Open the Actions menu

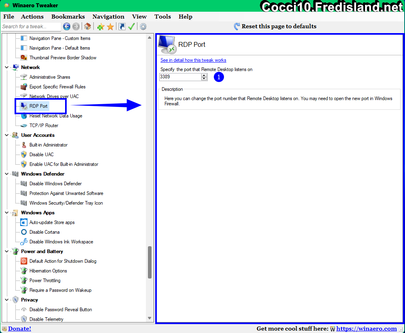(32, 17)
